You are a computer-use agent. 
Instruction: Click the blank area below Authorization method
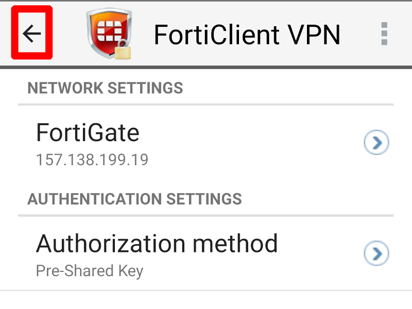[206, 300]
